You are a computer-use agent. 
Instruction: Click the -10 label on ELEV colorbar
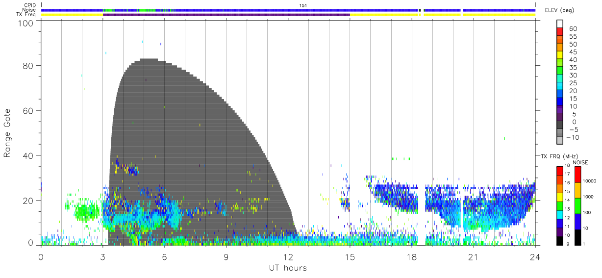[x=573, y=137]
